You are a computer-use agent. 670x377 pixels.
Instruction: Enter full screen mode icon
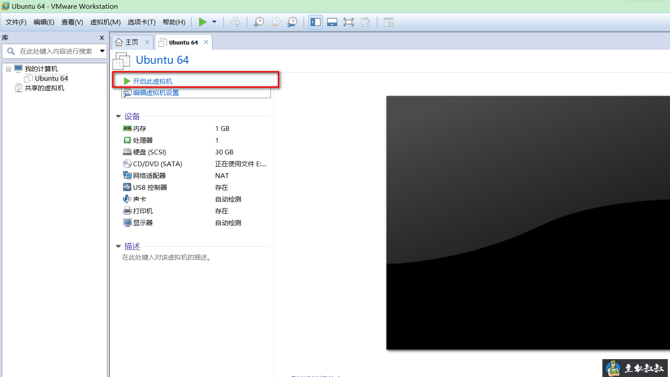click(x=349, y=22)
